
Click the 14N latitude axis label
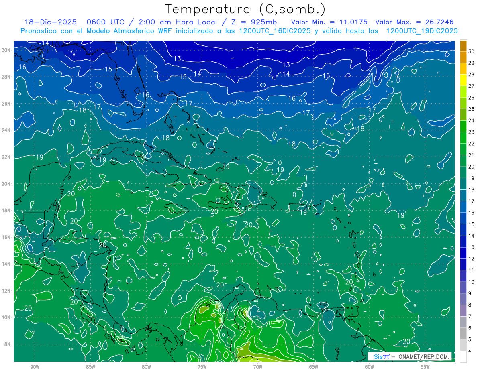7,264
